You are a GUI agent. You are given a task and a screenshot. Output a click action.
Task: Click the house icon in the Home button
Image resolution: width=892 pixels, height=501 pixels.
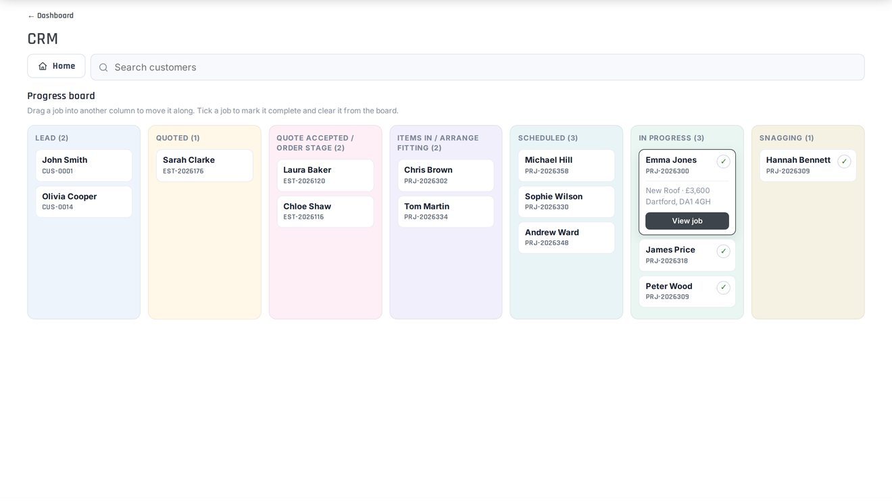pyautogui.click(x=43, y=66)
